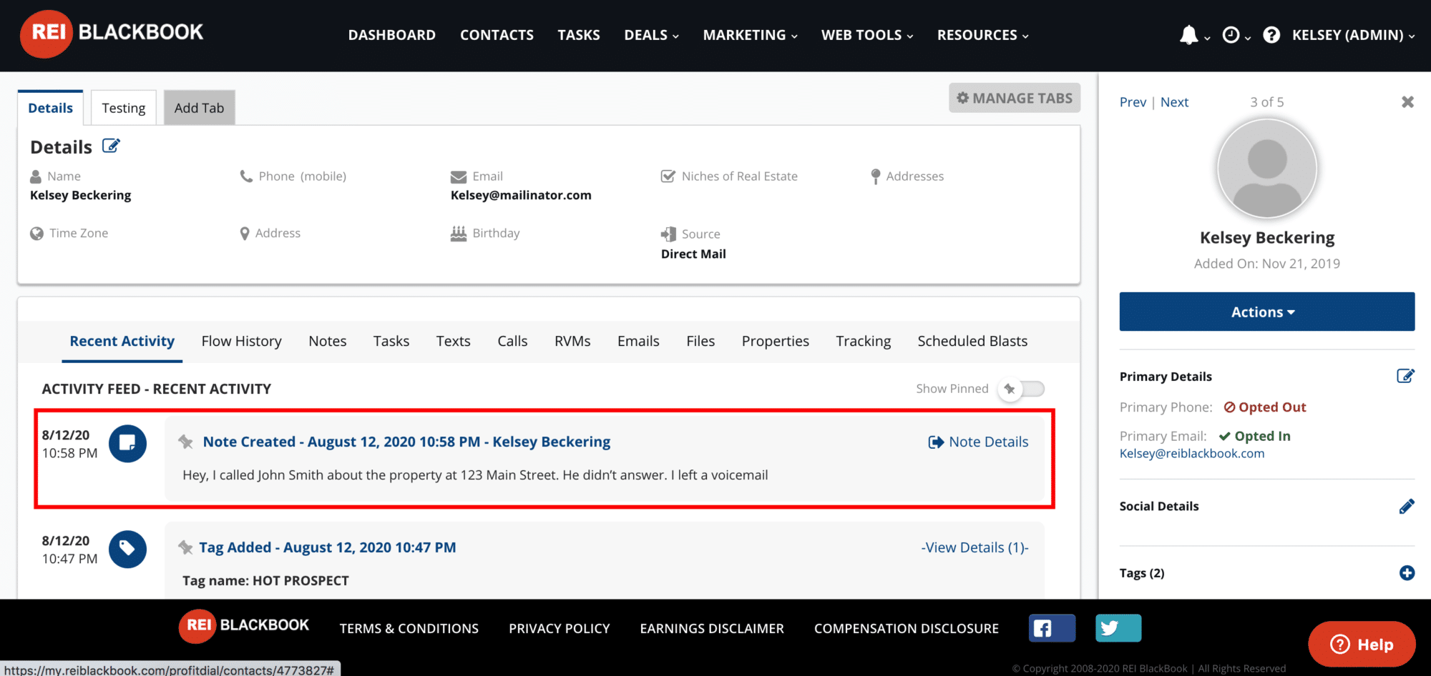Switch to the Testing tab

[124, 108]
